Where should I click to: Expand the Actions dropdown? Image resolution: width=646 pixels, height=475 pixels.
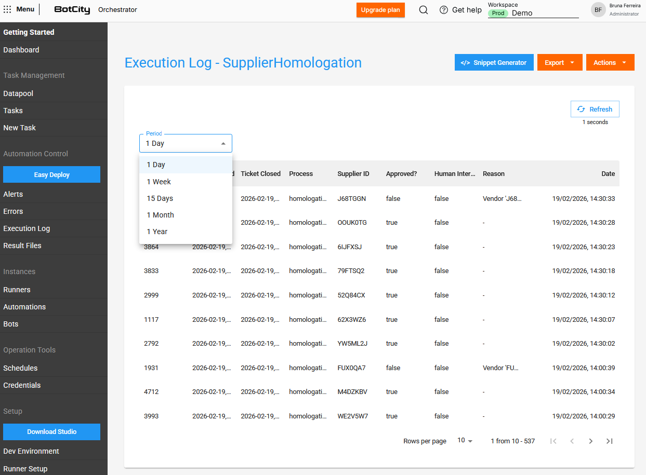[610, 62]
